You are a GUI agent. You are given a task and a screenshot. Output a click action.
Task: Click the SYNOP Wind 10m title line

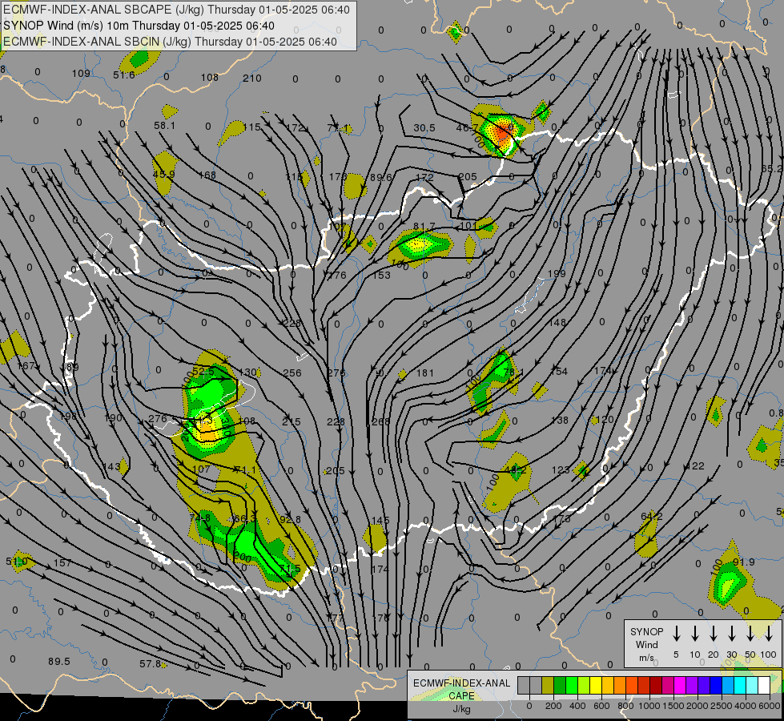pos(139,26)
